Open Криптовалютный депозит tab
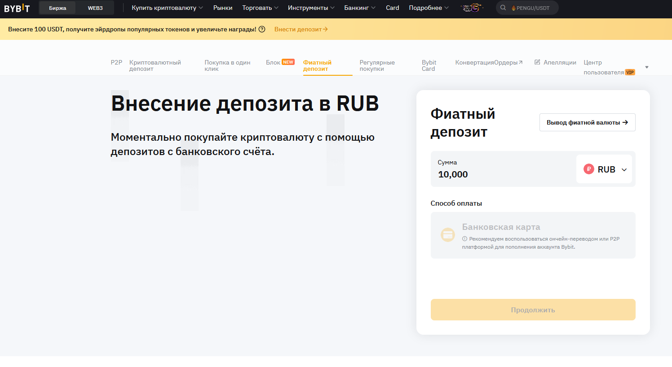 pyautogui.click(x=155, y=65)
